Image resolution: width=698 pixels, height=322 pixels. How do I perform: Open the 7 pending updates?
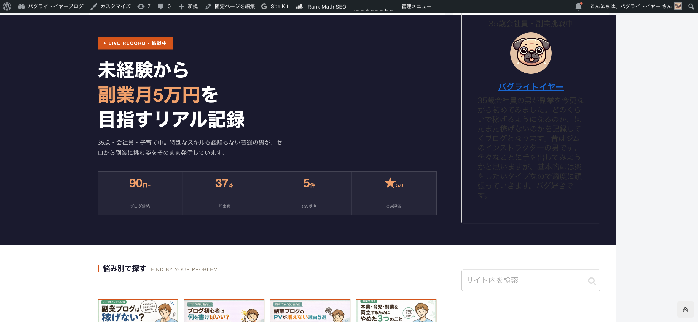[144, 6]
